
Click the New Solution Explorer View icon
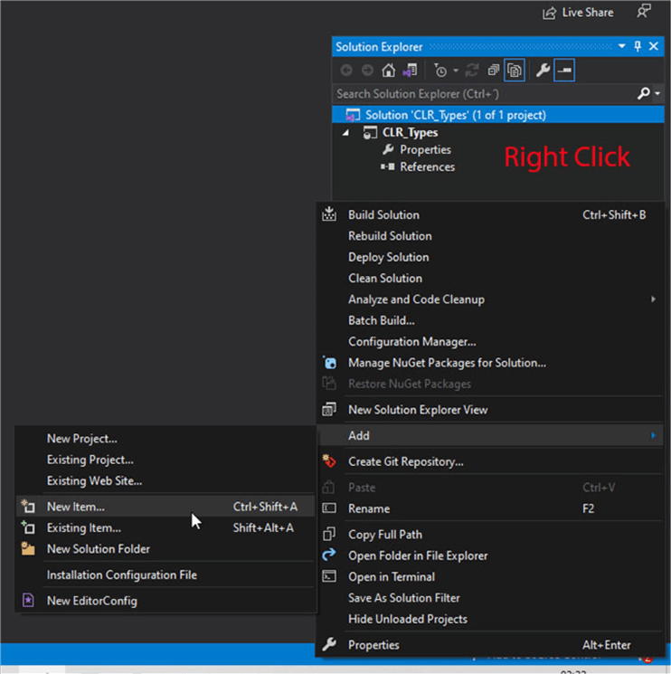point(329,409)
